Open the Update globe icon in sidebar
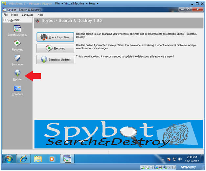 [x=17, y=75]
